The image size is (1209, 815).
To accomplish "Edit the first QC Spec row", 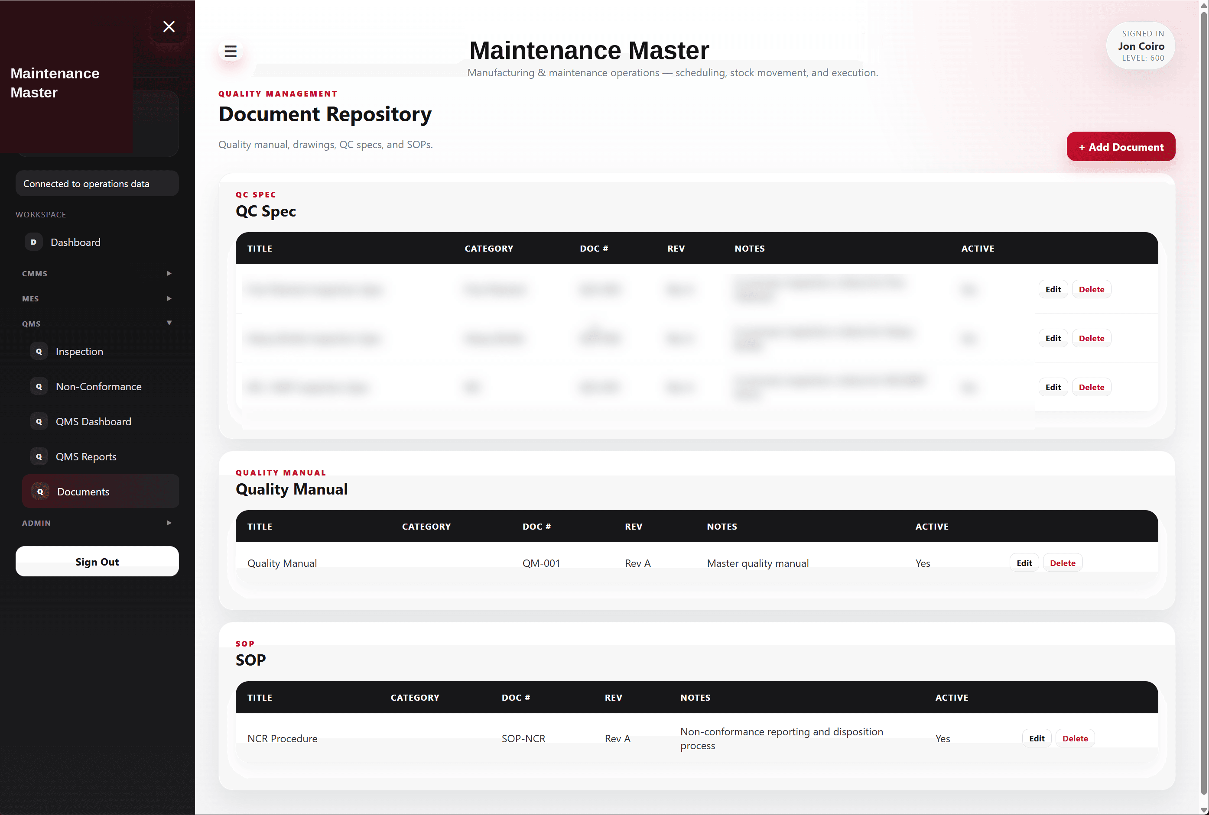I will coord(1053,290).
